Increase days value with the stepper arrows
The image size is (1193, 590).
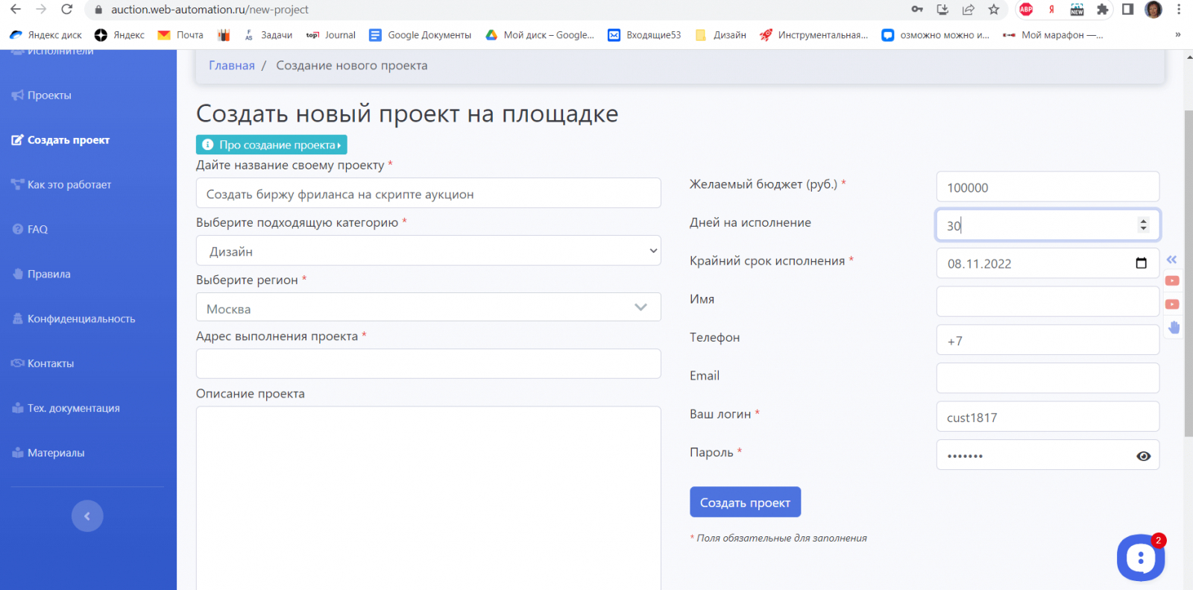[x=1143, y=221]
